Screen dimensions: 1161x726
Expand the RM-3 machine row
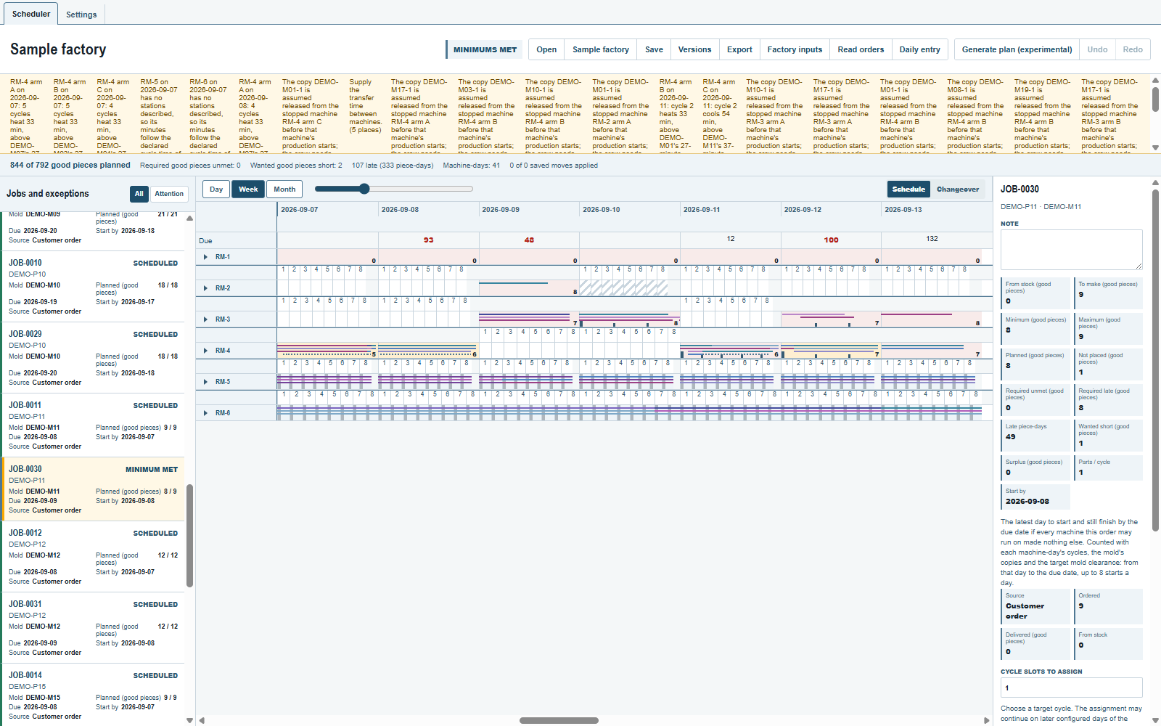pyautogui.click(x=206, y=319)
